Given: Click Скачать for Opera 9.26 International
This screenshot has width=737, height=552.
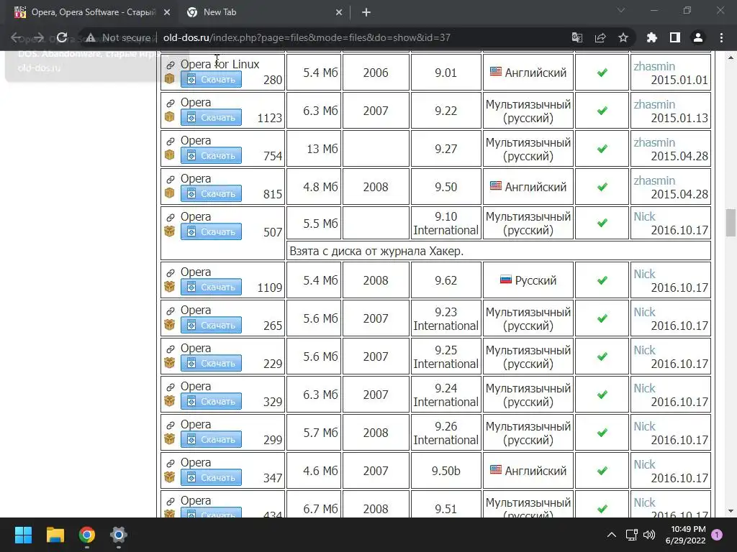Looking at the screenshot, I should click(211, 439).
